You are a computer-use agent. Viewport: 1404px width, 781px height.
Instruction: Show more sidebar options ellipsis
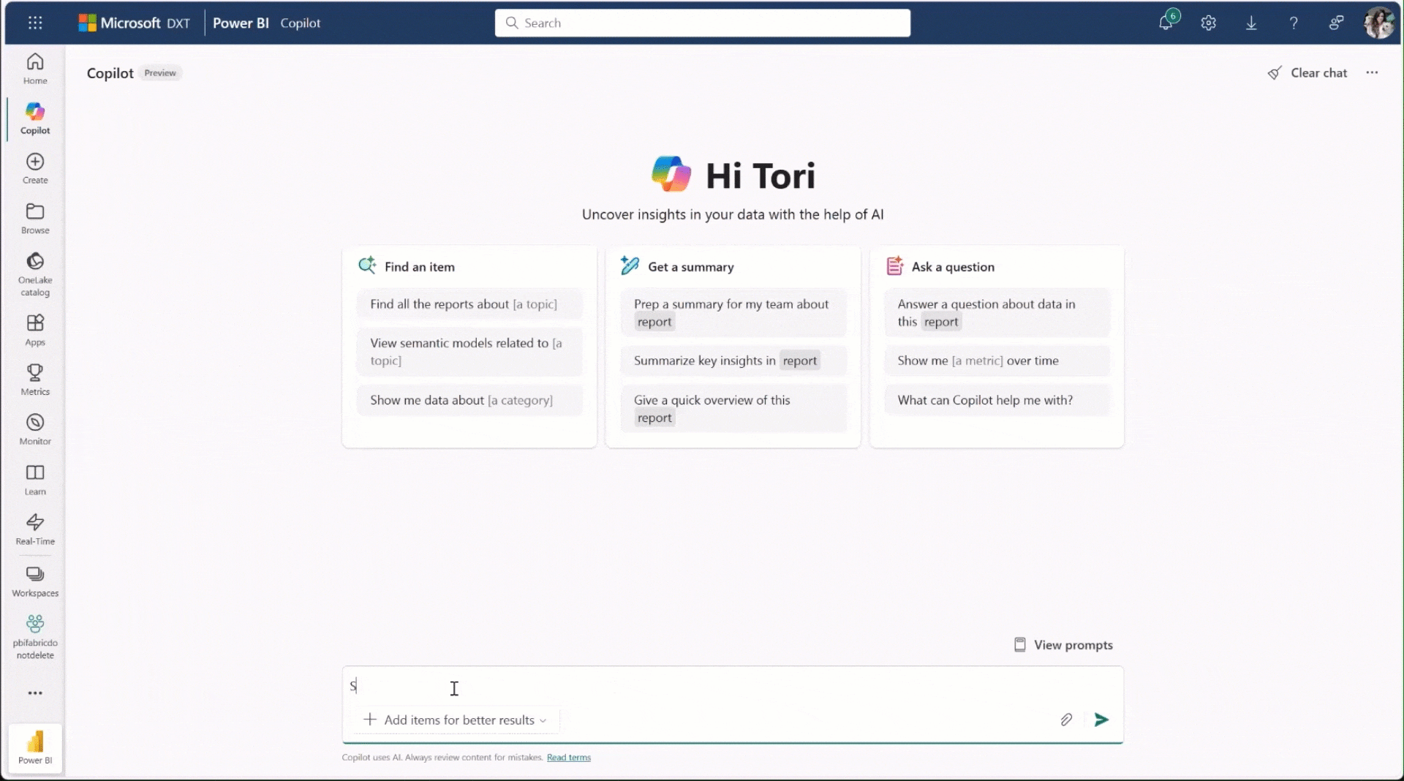coord(35,693)
